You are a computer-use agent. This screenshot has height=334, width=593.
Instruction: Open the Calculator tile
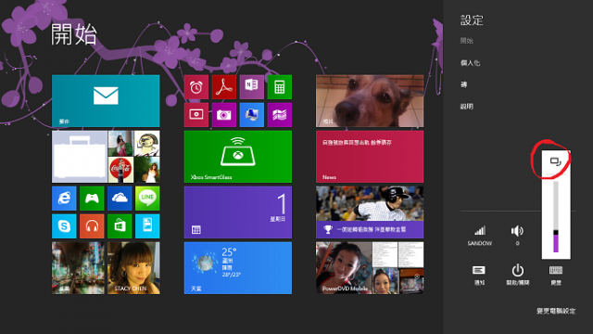tap(280, 87)
